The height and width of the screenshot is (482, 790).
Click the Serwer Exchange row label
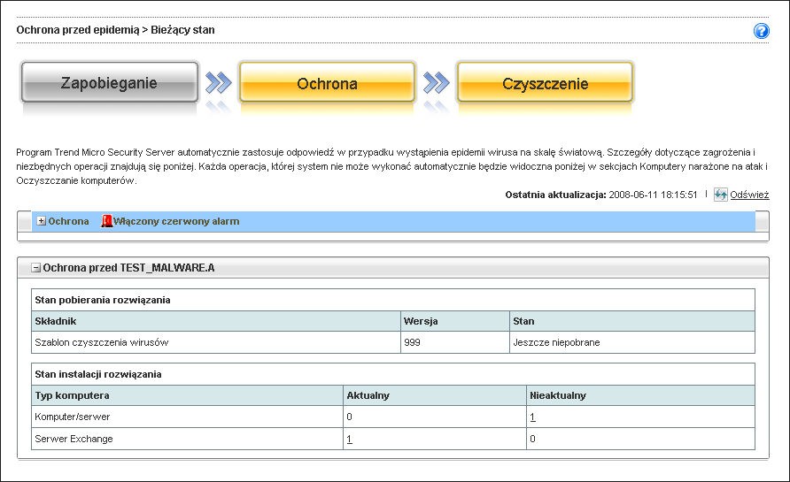74,439
